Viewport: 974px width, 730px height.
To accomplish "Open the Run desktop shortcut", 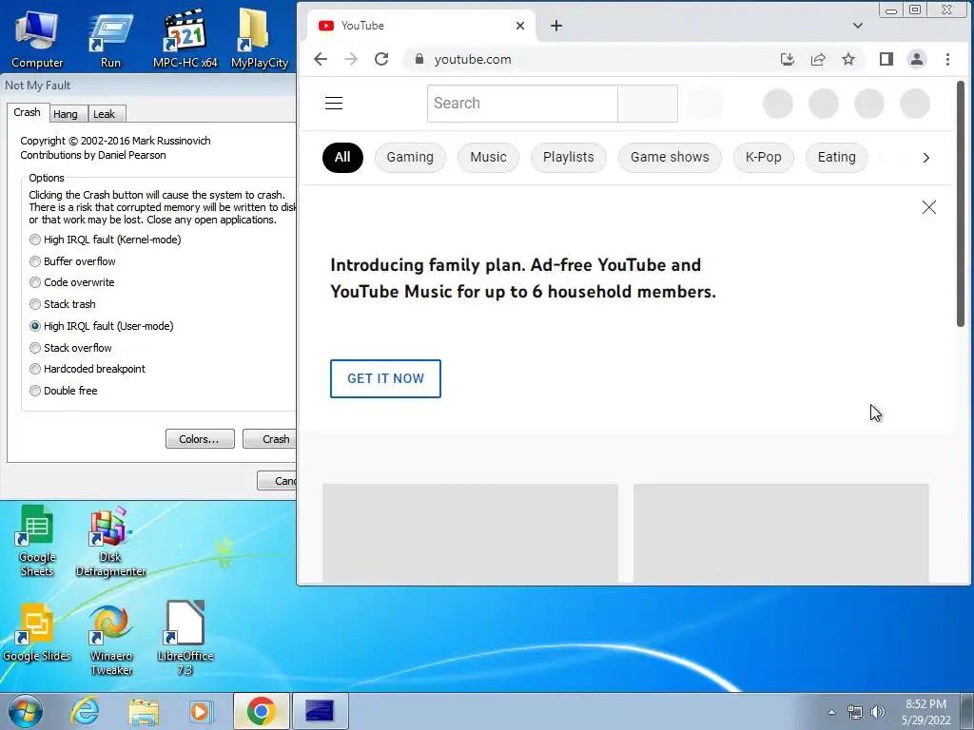I will click(110, 38).
